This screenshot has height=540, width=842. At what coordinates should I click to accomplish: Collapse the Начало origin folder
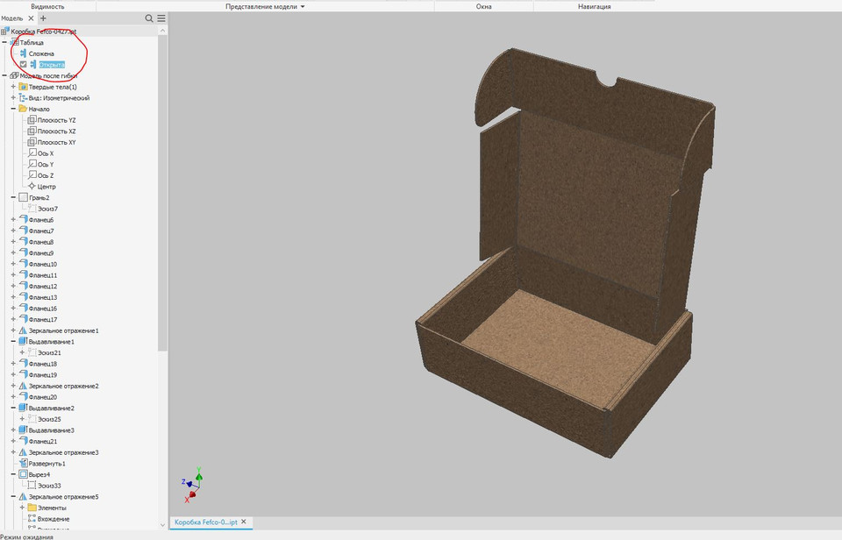(x=12, y=109)
